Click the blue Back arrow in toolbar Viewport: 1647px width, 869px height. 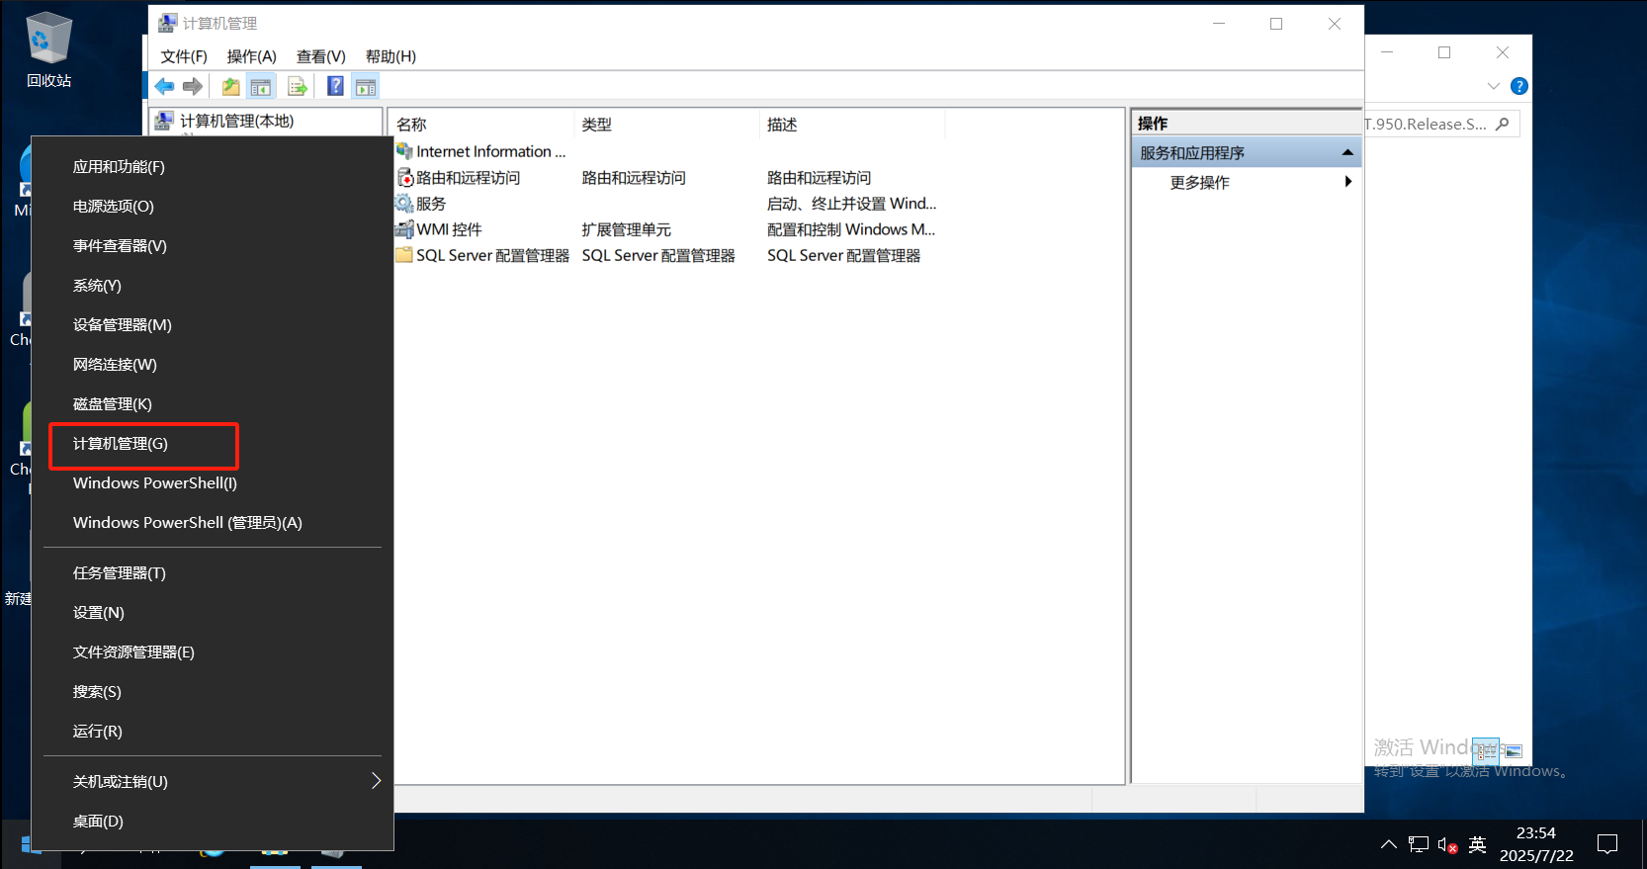tap(164, 87)
